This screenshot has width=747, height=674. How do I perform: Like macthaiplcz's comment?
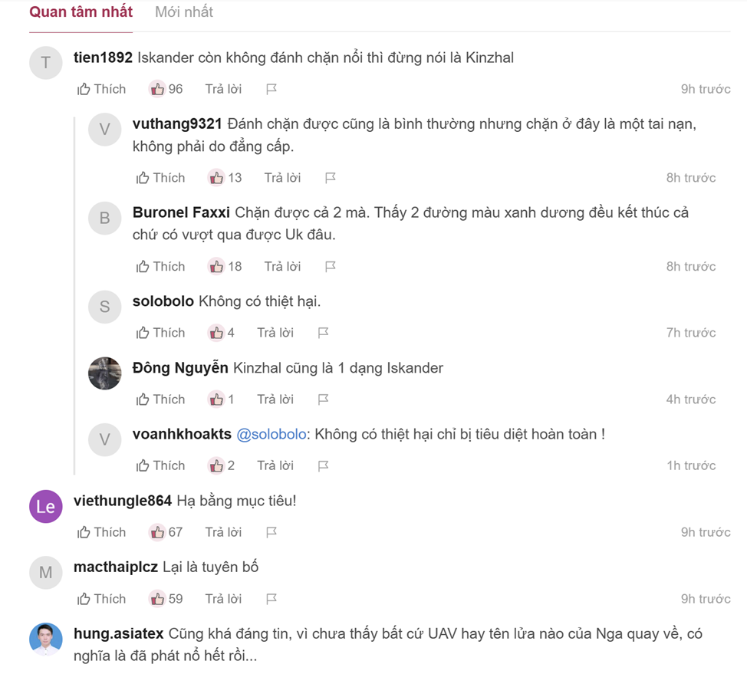tap(101, 599)
